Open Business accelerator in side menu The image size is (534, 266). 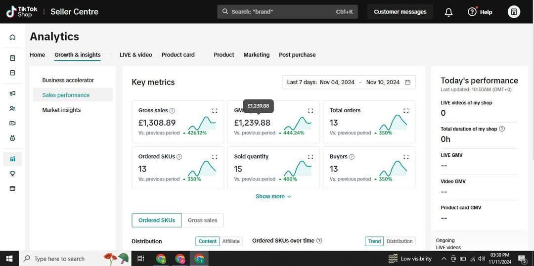68,80
